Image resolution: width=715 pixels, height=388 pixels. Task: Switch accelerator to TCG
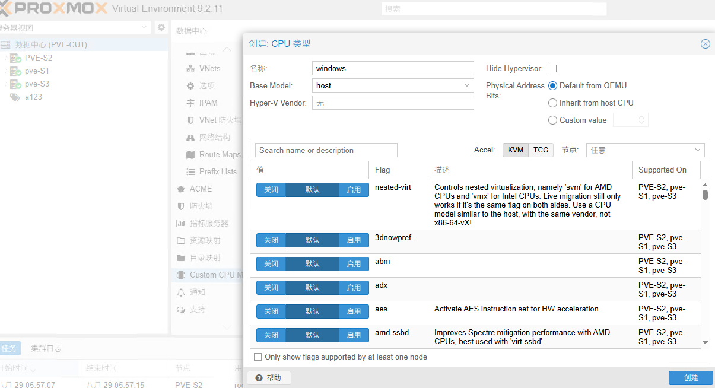pyautogui.click(x=541, y=150)
